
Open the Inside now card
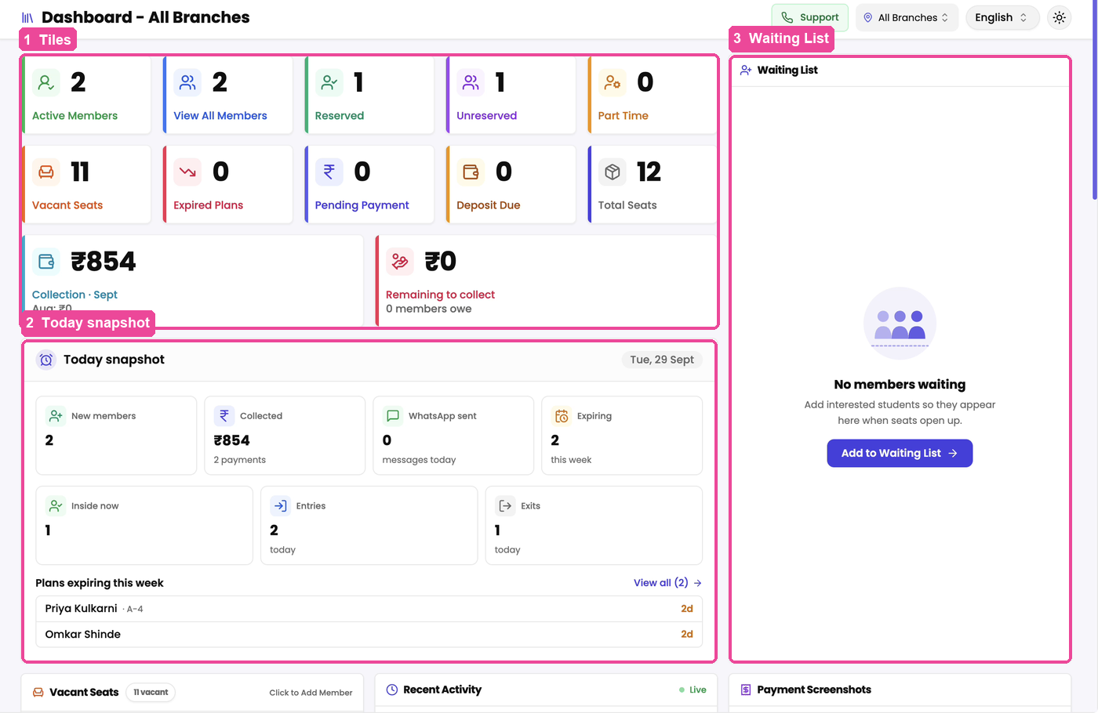pyautogui.click(x=144, y=526)
